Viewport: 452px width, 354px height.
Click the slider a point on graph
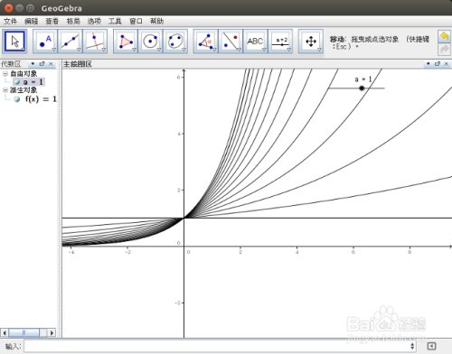coord(362,88)
